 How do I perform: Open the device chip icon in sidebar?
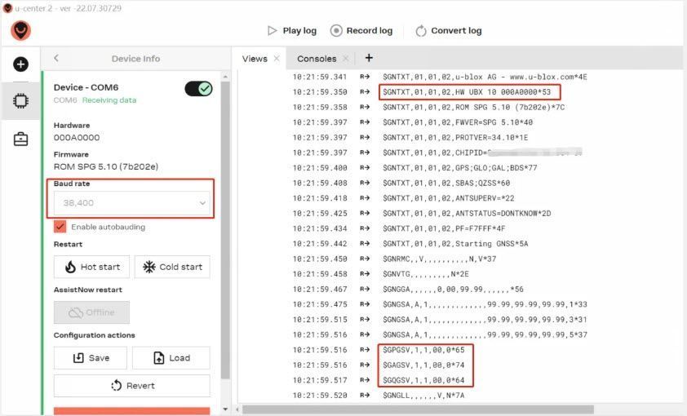[x=20, y=101]
